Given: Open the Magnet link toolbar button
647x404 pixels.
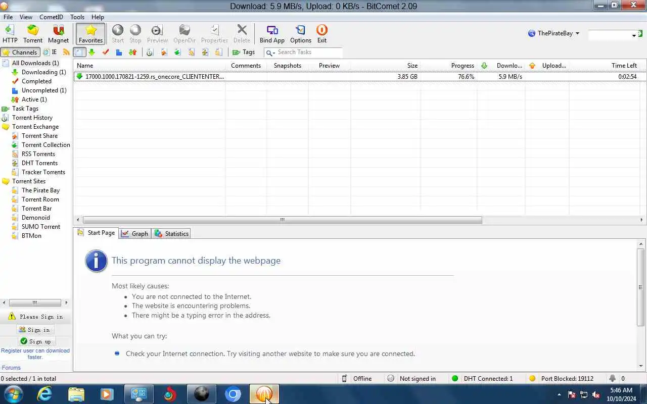Looking at the screenshot, I should 58,34.
